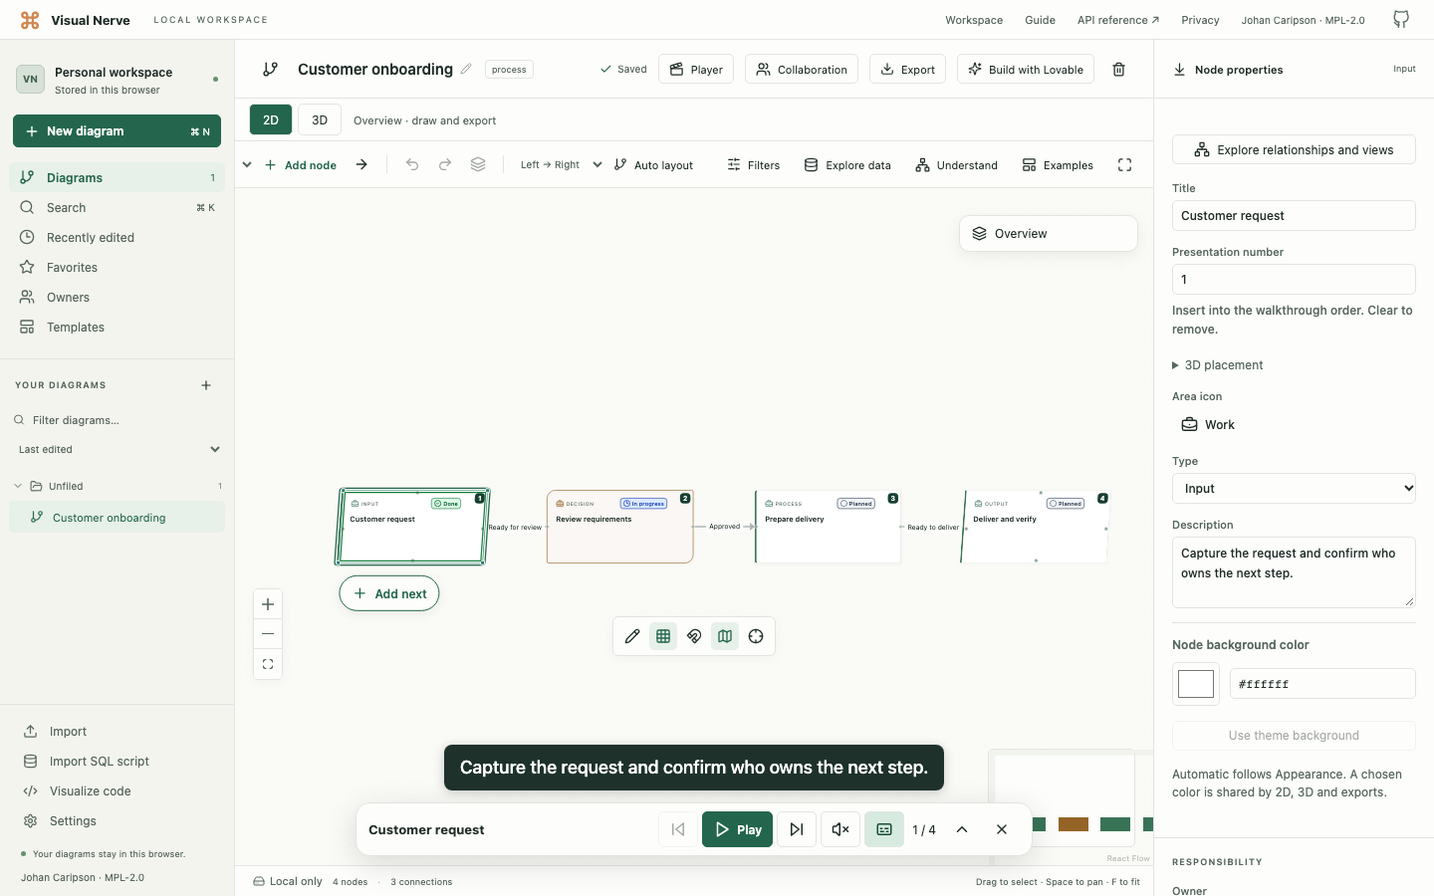Click the Presentation number field

(1294, 280)
